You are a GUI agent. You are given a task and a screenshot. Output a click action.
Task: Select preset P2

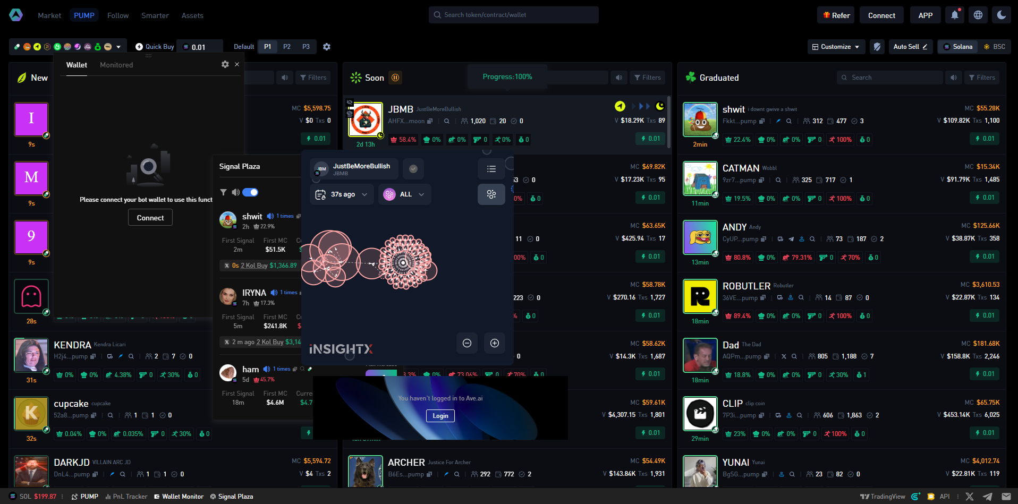287,47
